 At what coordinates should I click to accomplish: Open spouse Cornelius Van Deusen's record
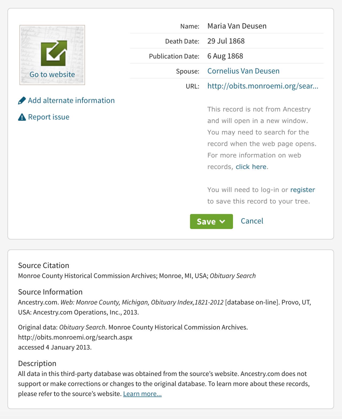[243, 71]
